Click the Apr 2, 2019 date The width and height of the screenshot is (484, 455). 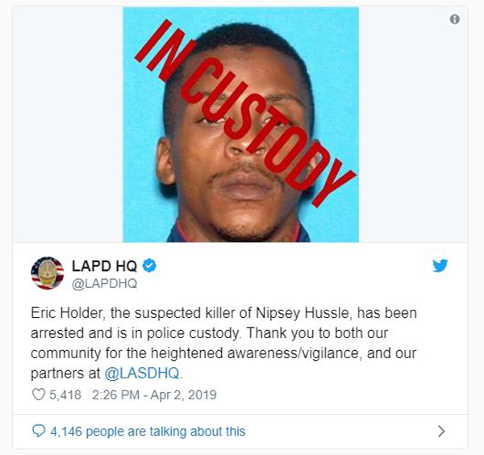pos(183,394)
